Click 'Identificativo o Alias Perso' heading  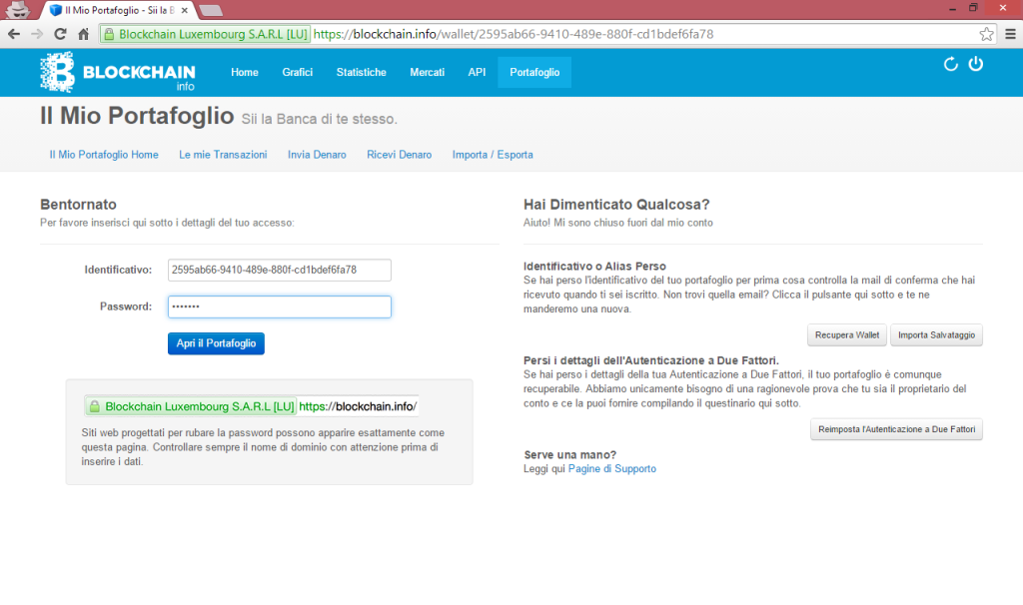(x=594, y=266)
